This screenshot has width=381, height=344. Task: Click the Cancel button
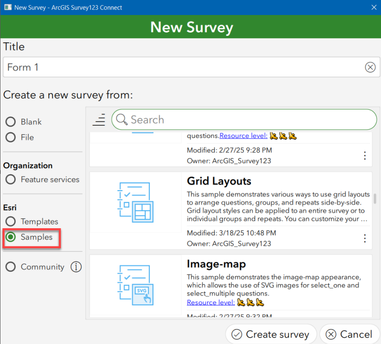[349, 334]
